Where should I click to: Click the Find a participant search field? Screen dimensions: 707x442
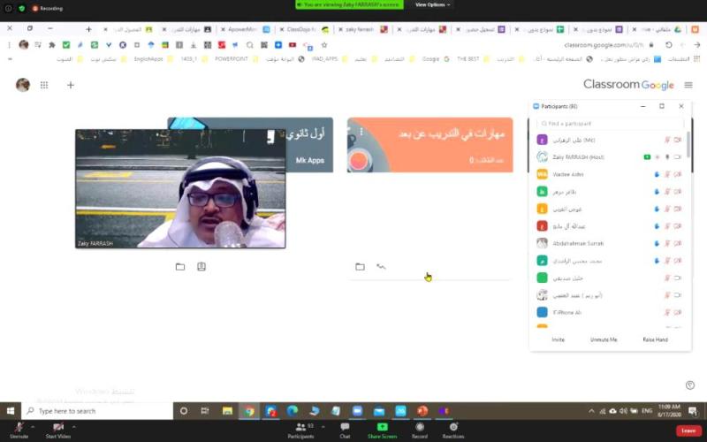click(610, 124)
